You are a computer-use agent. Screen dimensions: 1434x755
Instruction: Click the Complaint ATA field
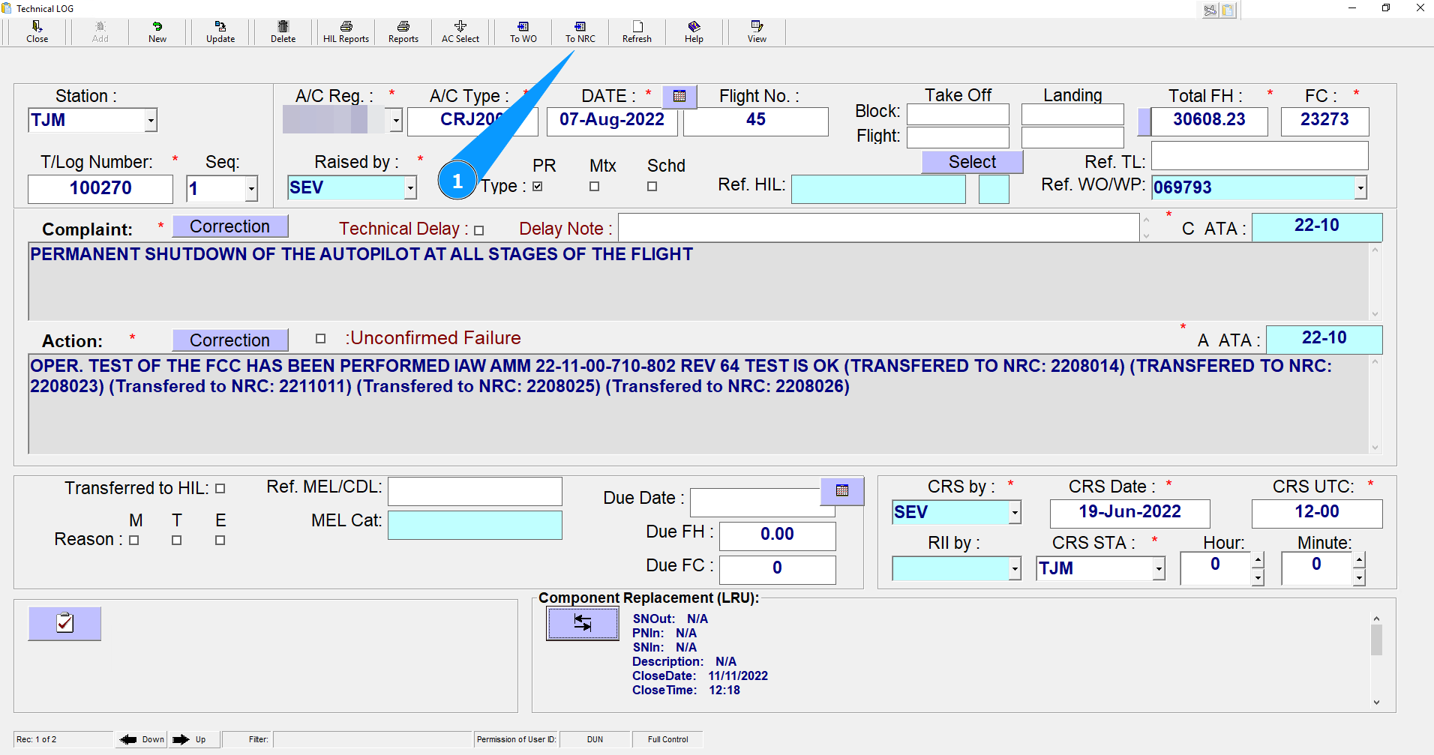(1317, 227)
